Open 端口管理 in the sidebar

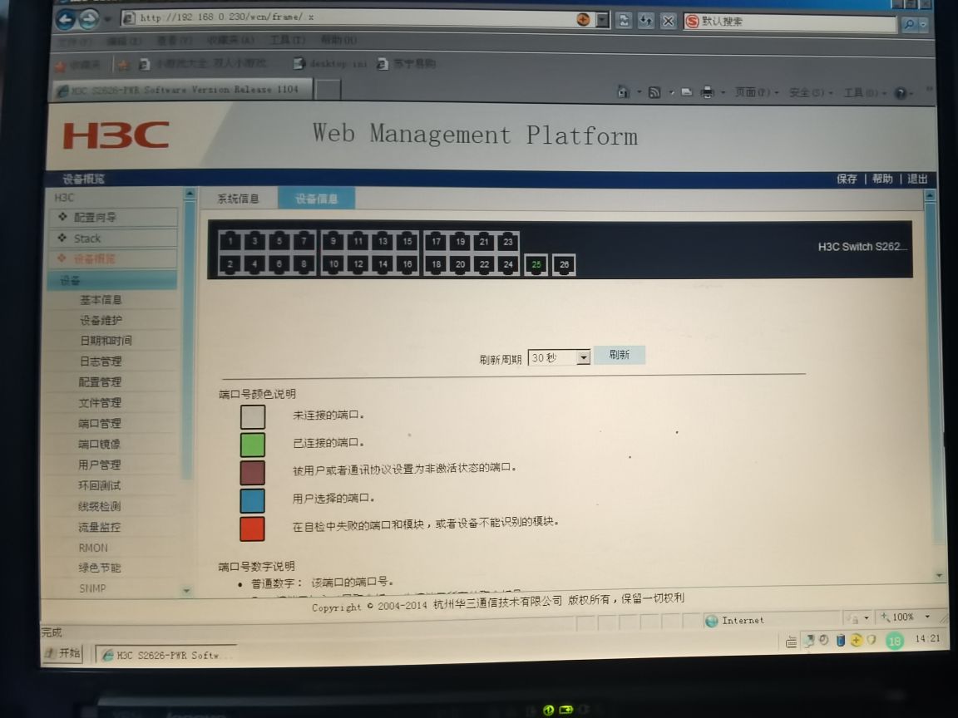pyautogui.click(x=100, y=423)
